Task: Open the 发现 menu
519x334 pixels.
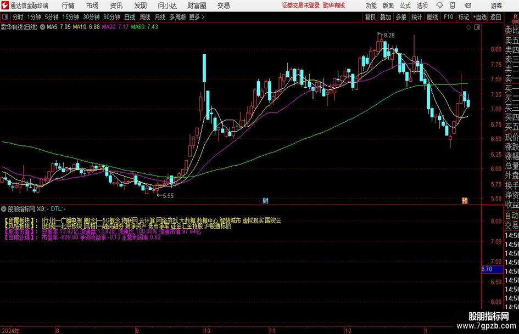Action: [141, 5]
